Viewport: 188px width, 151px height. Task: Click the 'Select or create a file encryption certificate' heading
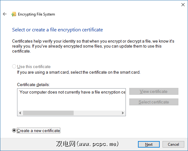click(x=57, y=30)
